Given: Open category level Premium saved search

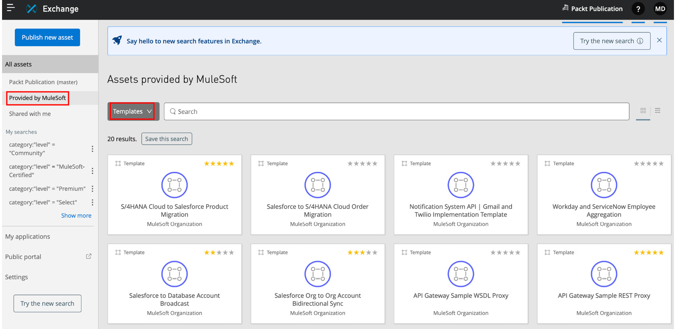Looking at the screenshot, I should click(x=47, y=189).
